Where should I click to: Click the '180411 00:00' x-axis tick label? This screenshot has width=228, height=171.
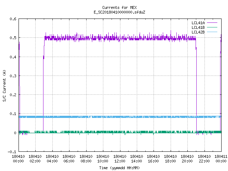221,159
